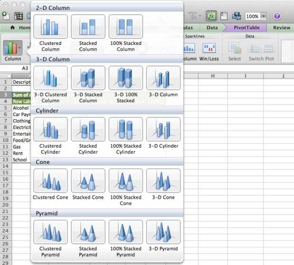Select the Car Payment row label cell

21,115
